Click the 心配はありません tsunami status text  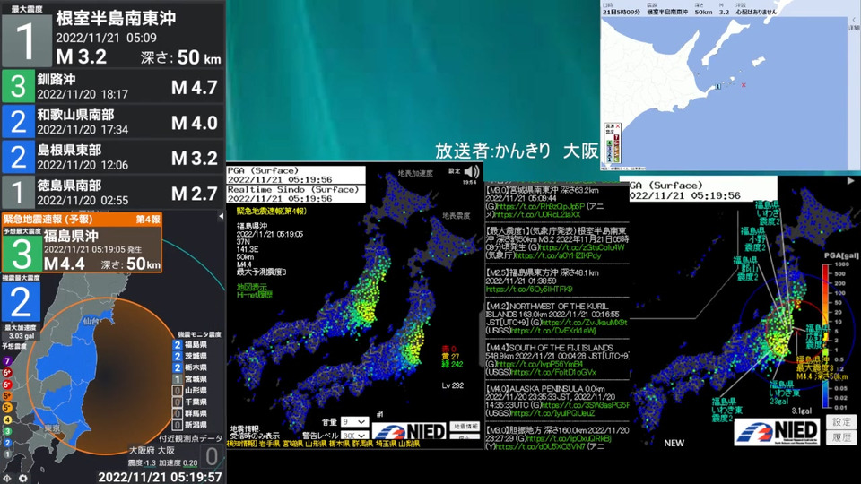[x=756, y=12]
